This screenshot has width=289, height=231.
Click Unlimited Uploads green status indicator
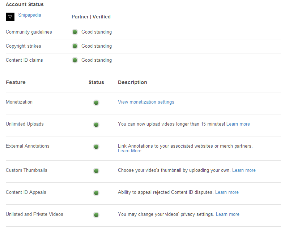(96, 125)
